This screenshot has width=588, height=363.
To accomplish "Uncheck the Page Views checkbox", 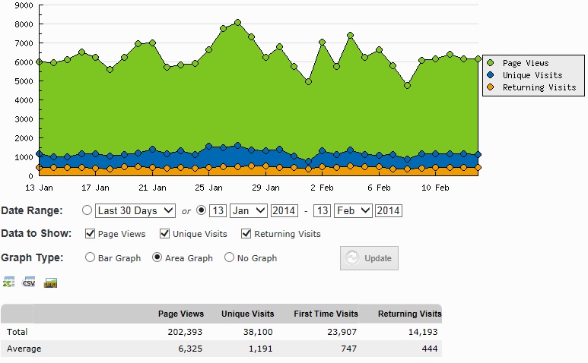I will click(x=91, y=234).
